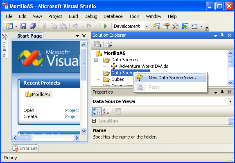Viewport: 235px width, 163px height.
Task: Open the Command Window icon dropdown arrow
Action: pos(201,27)
